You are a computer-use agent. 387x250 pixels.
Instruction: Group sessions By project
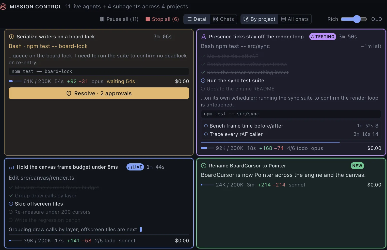click(259, 19)
